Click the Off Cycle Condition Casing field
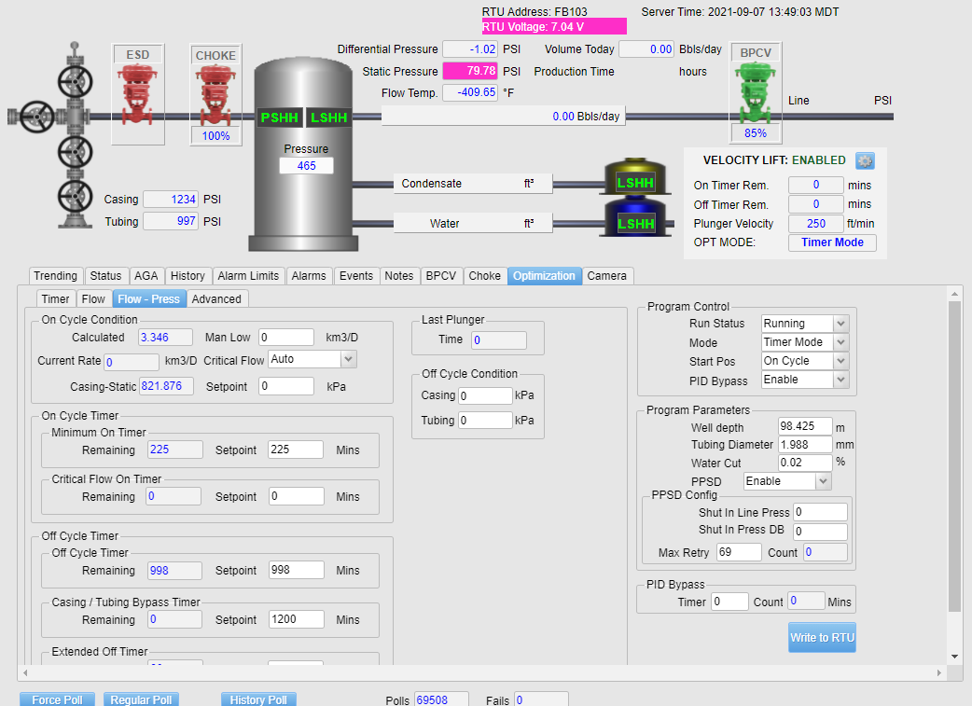 click(x=485, y=395)
